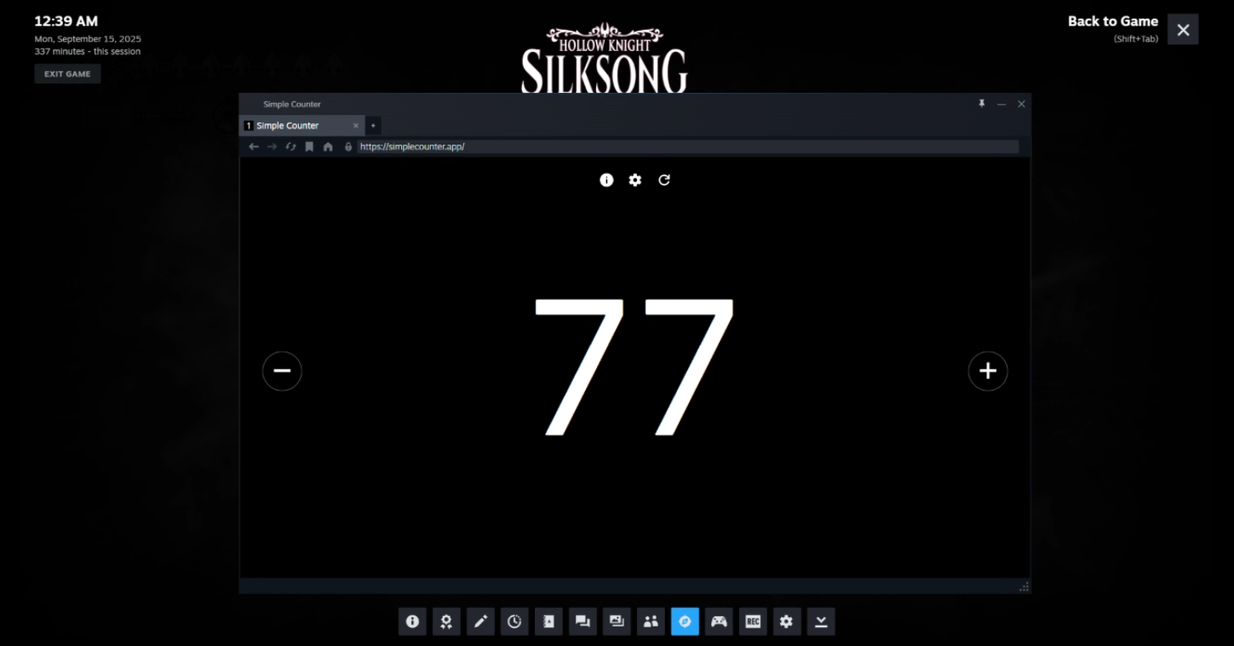Select the Simple Counter browser tab
This screenshot has height=646, width=1234.
[301, 126]
